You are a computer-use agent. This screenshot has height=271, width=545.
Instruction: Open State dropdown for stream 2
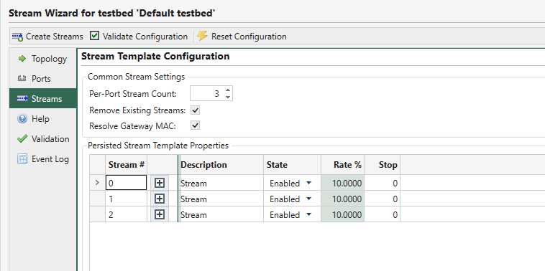[308, 215]
